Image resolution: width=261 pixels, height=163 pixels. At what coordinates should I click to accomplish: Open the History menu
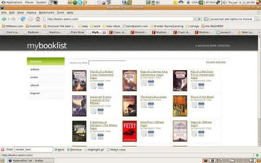[31, 13]
